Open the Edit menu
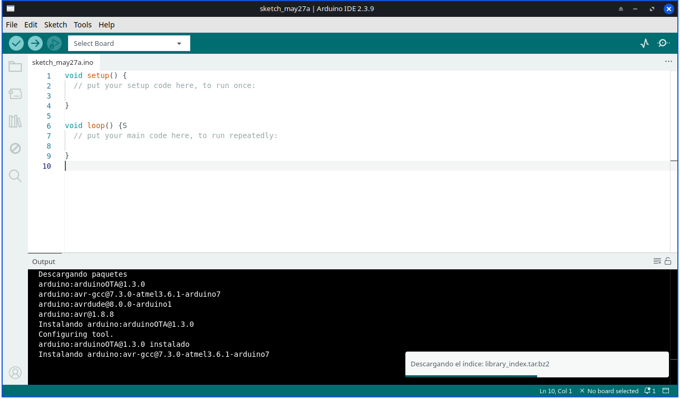The height and width of the screenshot is (399, 680). pyautogui.click(x=31, y=25)
